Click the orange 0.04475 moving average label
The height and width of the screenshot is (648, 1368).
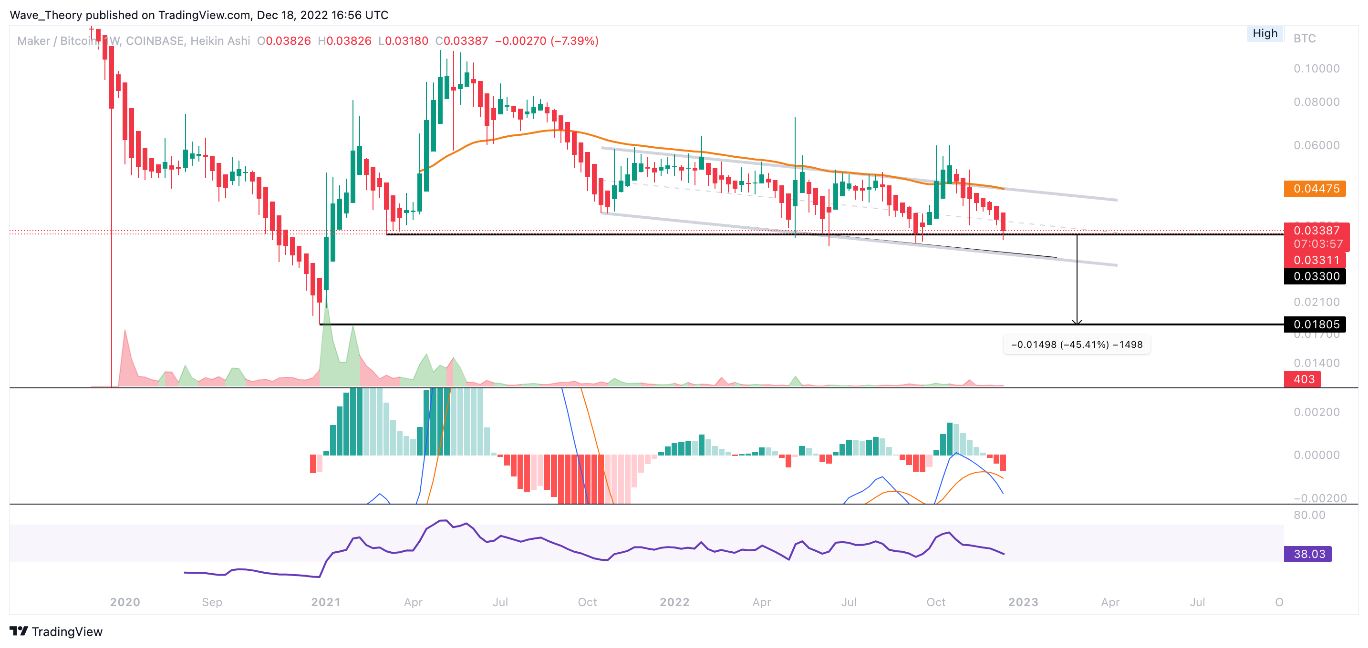click(1315, 189)
